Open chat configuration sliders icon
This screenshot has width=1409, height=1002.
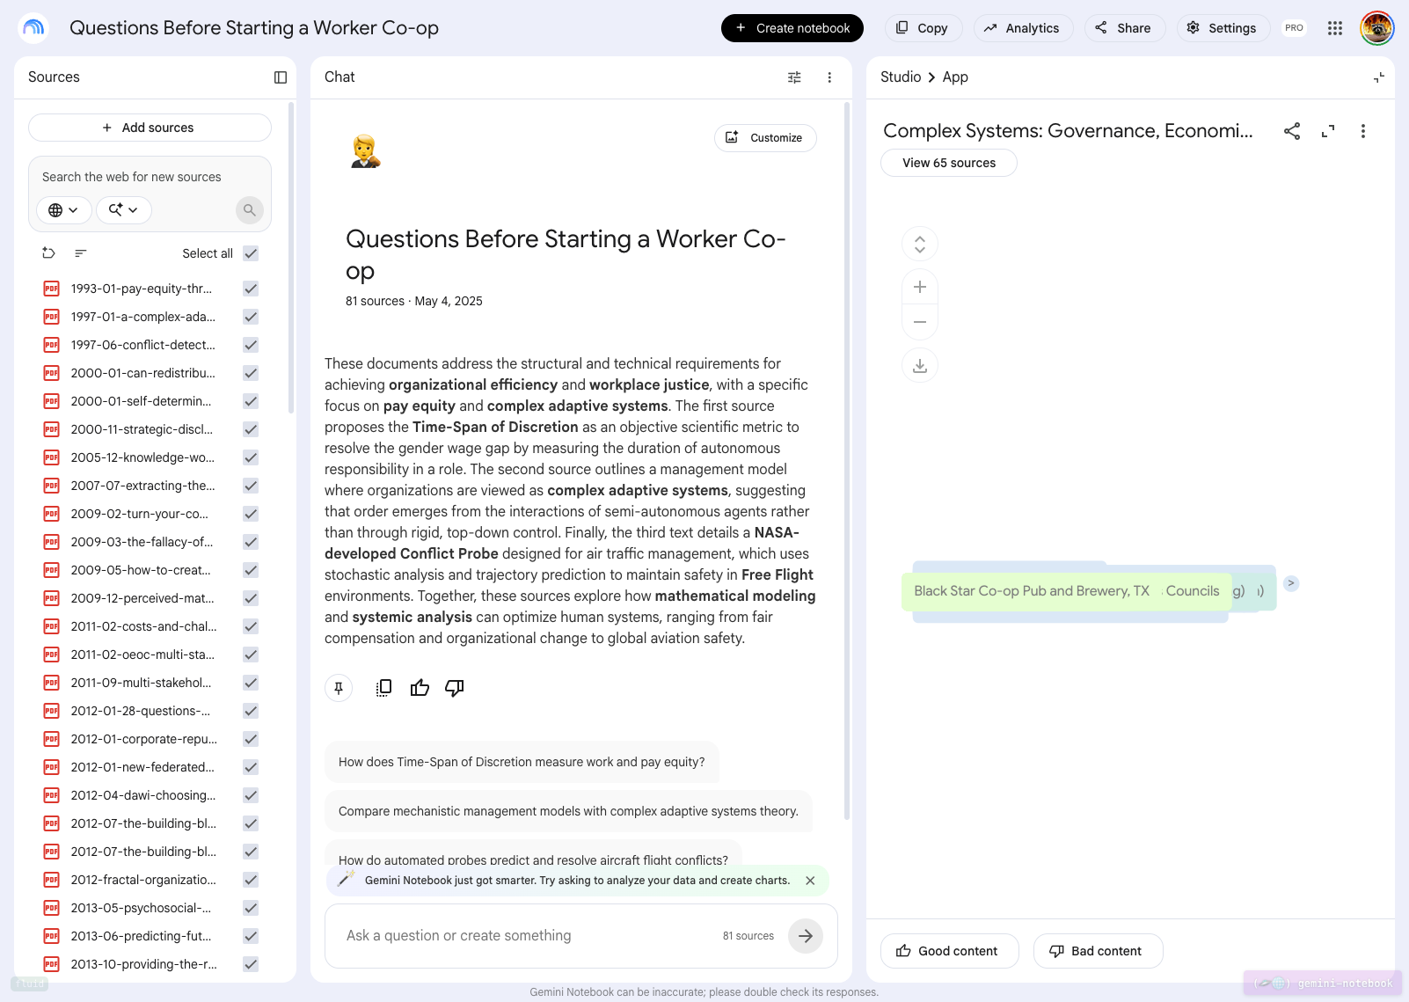click(x=794, y=77)
